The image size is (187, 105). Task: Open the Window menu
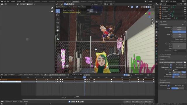(19, 1)
